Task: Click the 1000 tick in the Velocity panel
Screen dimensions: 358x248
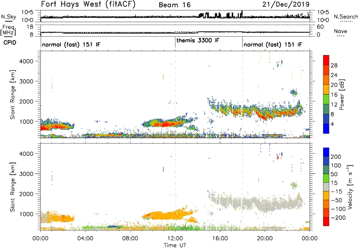Action: click(x=26, y=214)
